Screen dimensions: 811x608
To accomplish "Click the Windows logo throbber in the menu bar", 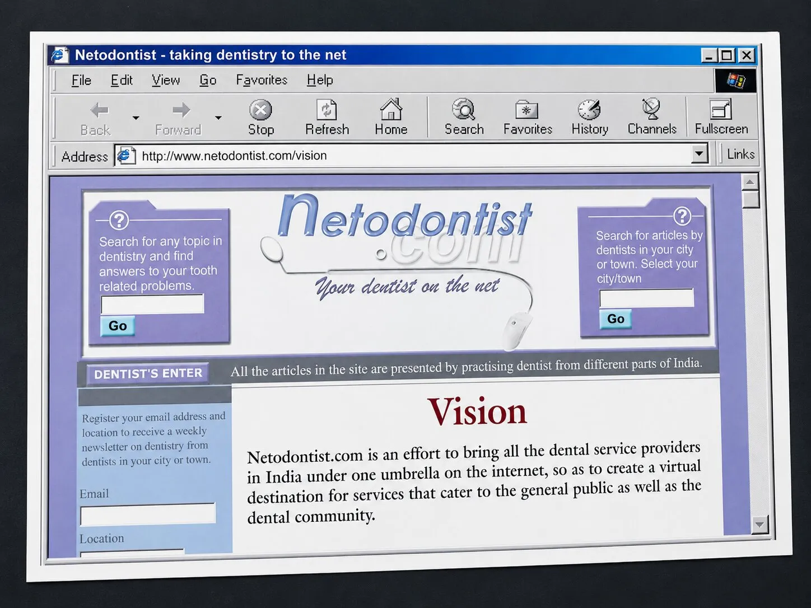I will point(735,81).
